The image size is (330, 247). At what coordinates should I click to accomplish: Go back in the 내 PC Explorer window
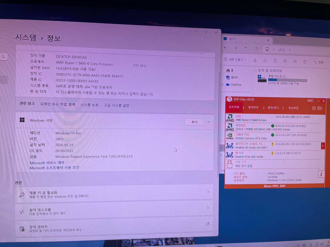click(x=225, y=48)
